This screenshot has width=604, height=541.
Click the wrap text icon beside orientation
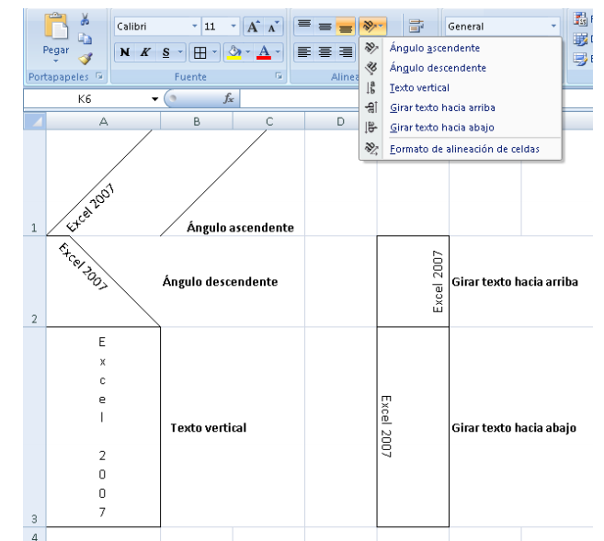[415, 28]
